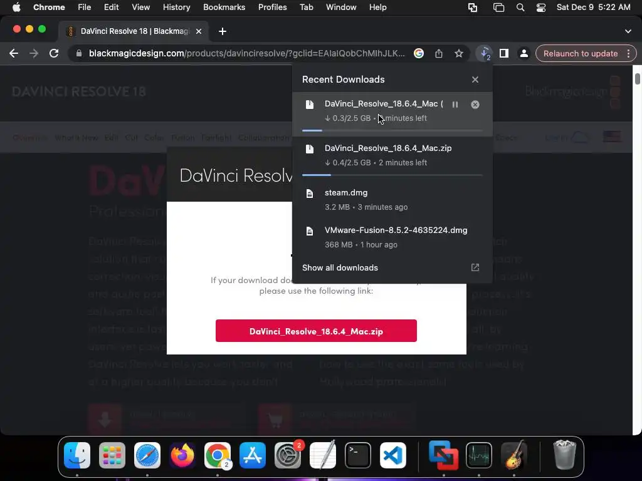Click the share icon in address bar
This screenshot has height=481, width=642.
click(438, 54)
